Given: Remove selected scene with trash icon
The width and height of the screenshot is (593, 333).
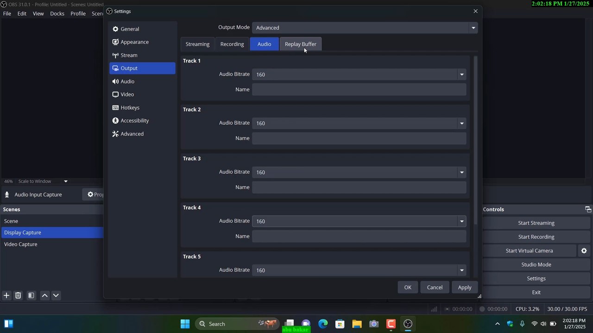Looking at the screenshot, I should [18, 296].
